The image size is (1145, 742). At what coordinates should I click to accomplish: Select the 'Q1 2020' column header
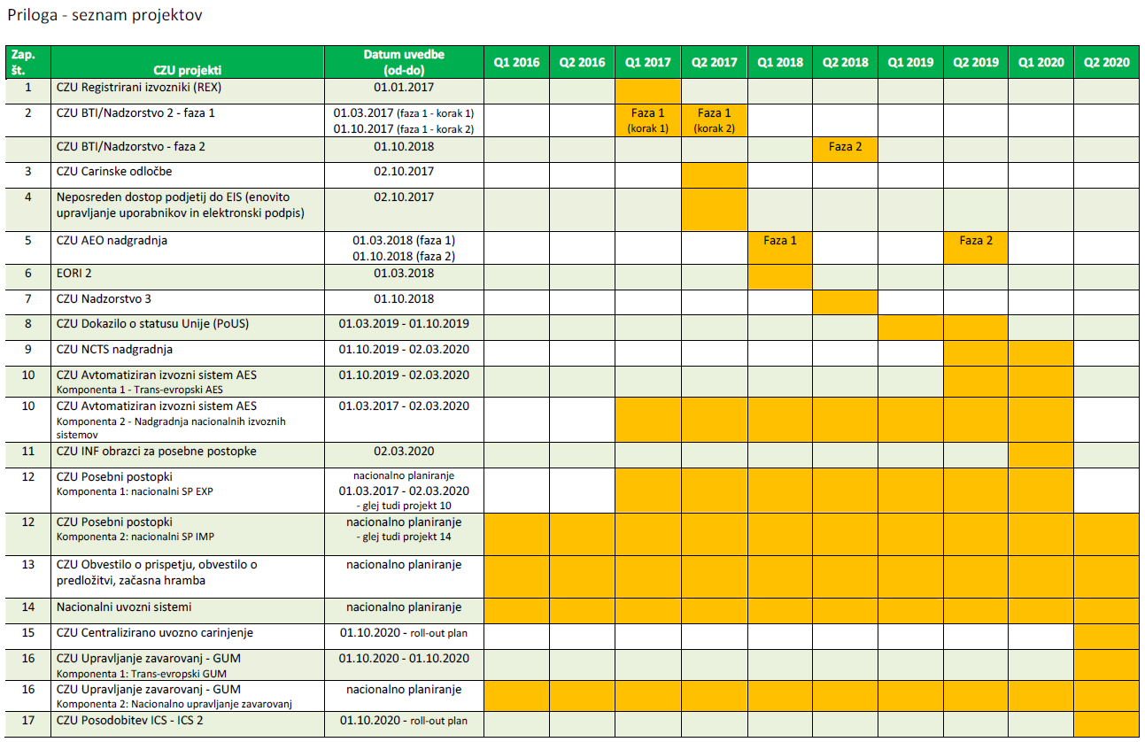[1041, 62]
